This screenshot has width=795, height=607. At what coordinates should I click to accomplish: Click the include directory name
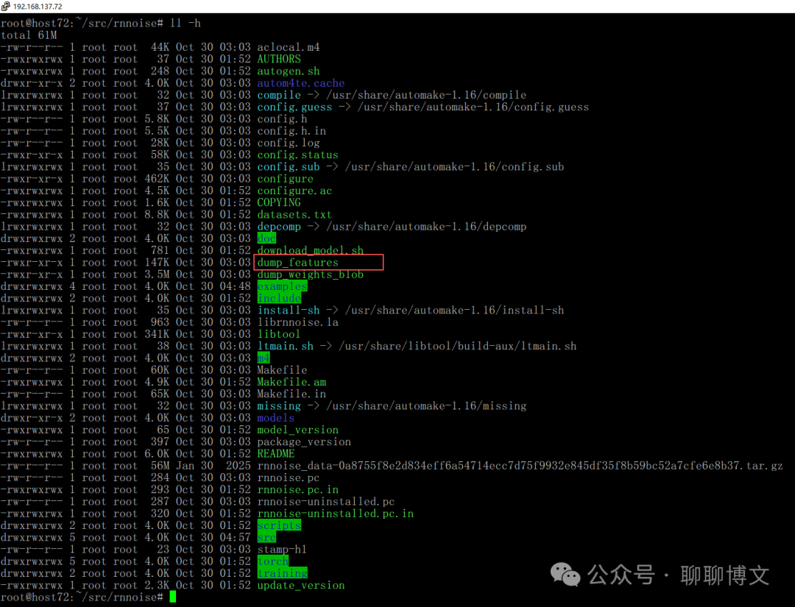click(x=279, y=299)
